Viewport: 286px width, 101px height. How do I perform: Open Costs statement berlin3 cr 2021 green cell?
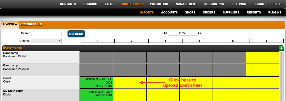[x=96, y=82]
